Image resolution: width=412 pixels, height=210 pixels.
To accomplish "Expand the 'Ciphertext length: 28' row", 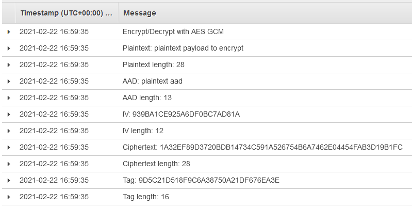I will click(x=9, y=164).
